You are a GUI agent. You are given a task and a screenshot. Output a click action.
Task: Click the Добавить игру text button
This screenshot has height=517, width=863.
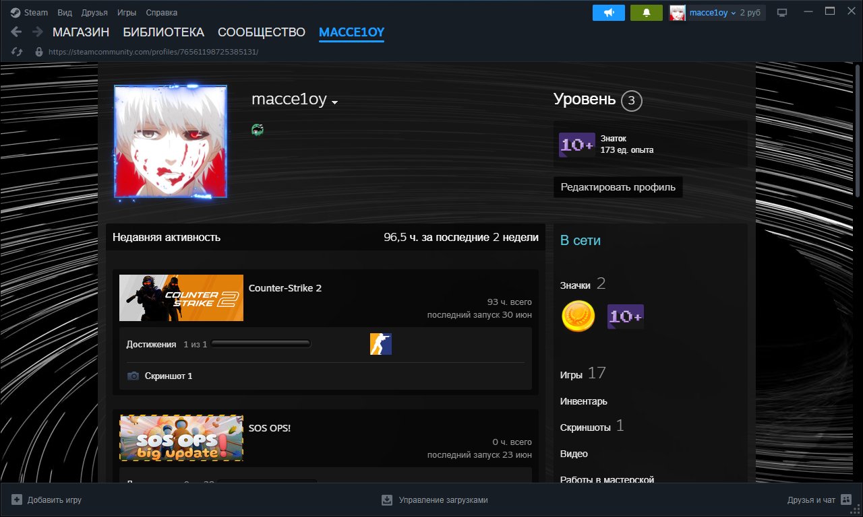click(x=55, y=500)
